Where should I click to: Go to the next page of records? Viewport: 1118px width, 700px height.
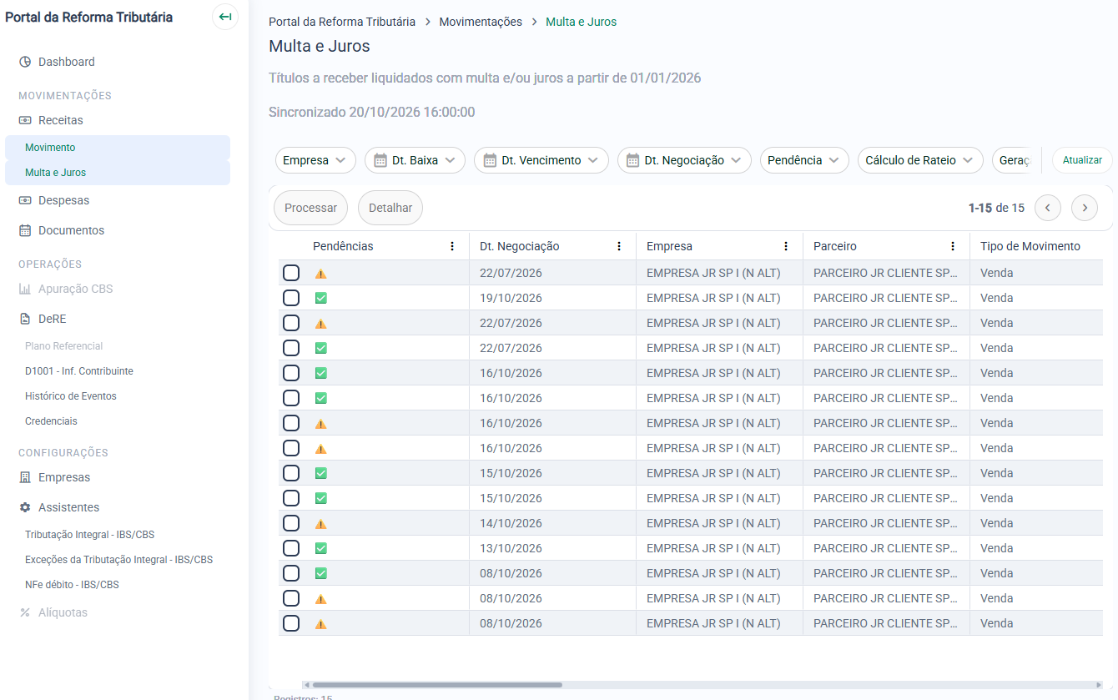[x=1085, y=208]
